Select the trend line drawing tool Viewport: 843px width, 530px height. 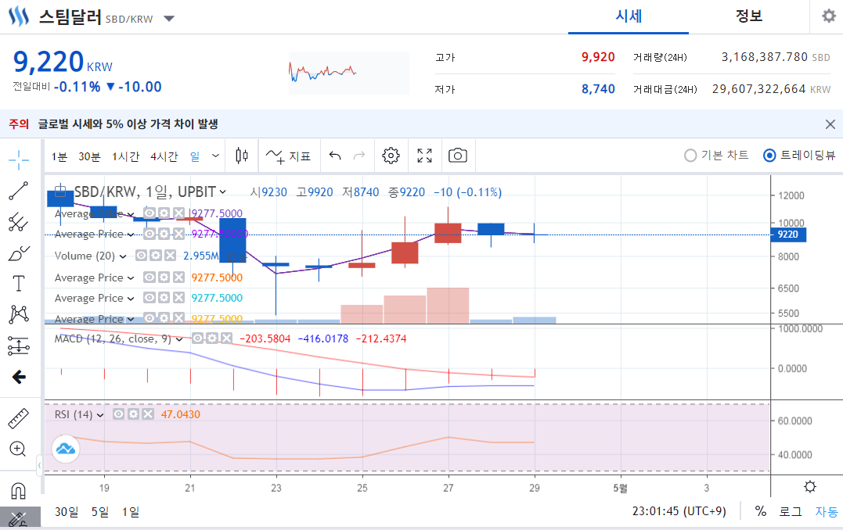point(18,191)
